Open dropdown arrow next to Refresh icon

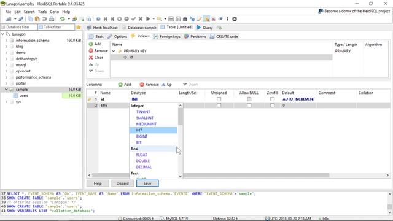[68, 19]
